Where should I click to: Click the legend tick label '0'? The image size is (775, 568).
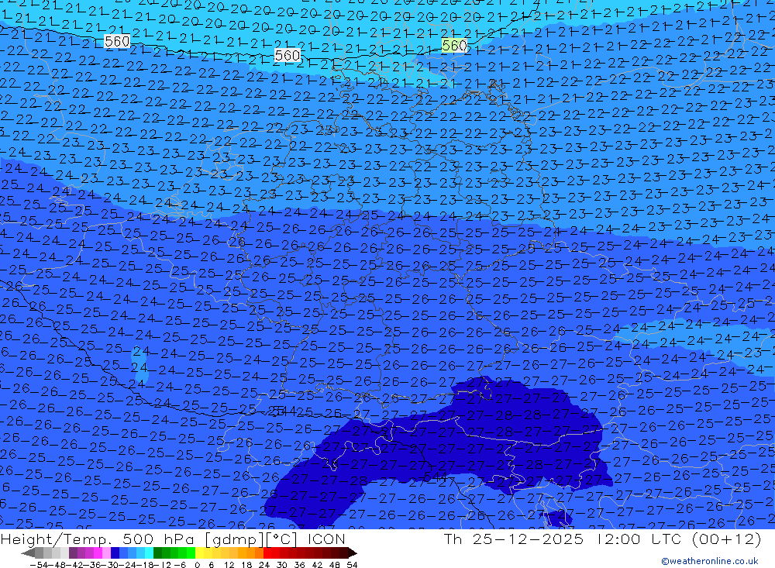point(197,565)
